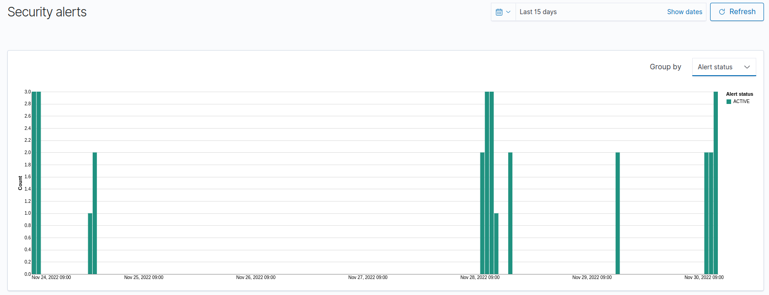Viewport: 769px width, 295px height.
Task: Click the ACTIVE legend color square
Action: (729, 102)
